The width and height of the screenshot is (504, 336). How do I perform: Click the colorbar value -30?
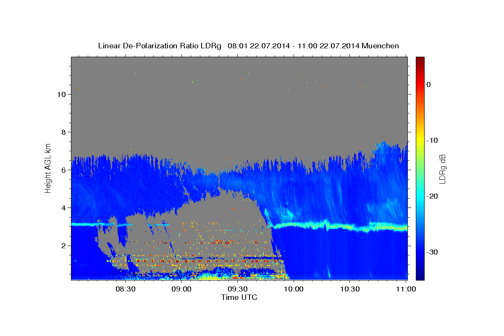pyautogui.click(x=432, y=252)
